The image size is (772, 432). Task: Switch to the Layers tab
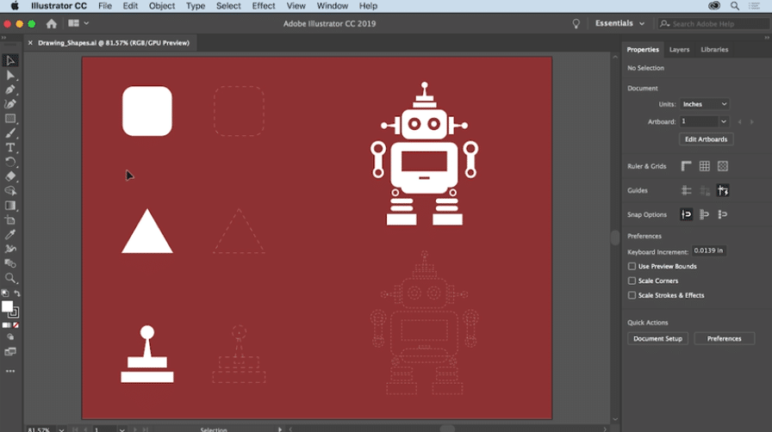(679, 50)
